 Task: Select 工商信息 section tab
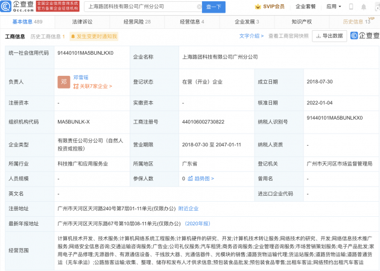click(15, 37)
